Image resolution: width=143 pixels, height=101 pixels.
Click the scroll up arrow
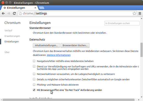[142, 18]
